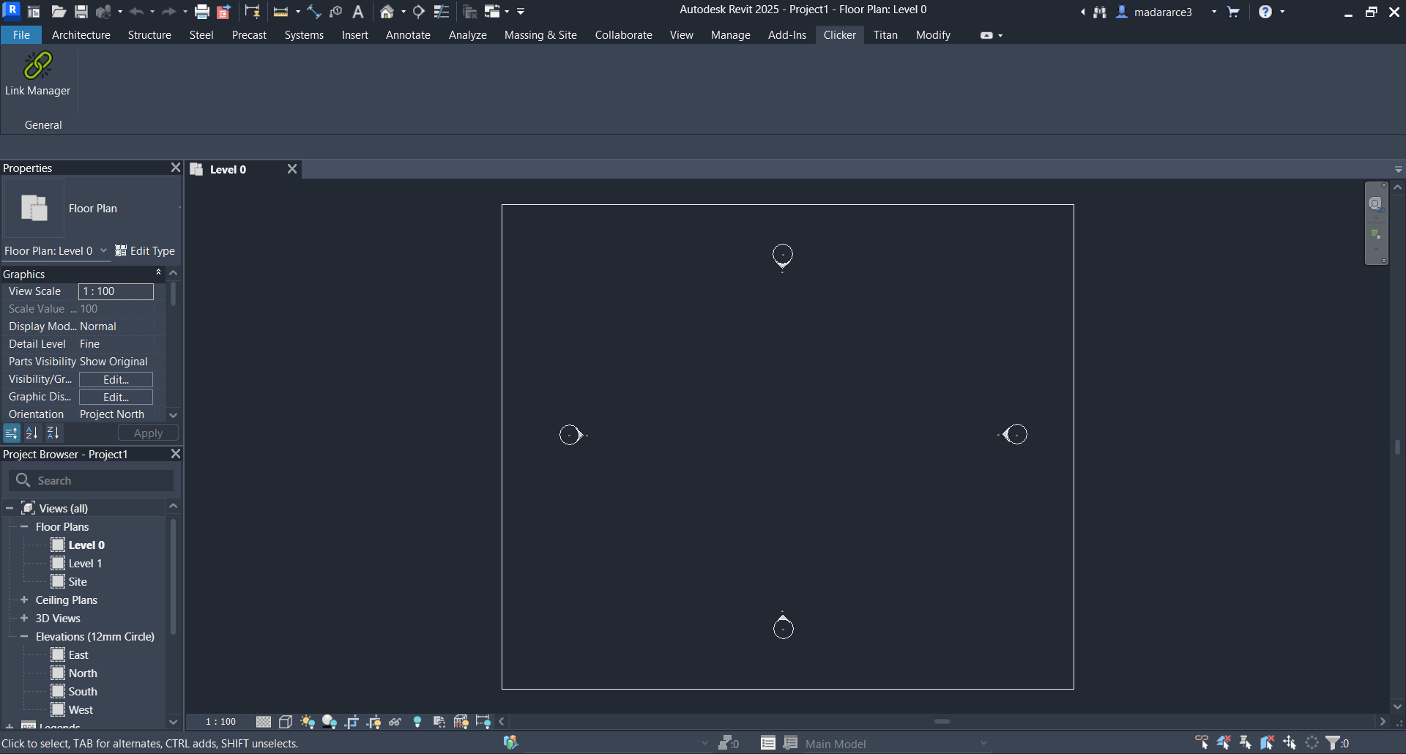Viewport: 1406px width, 754px height.
Task: Click the Project Browser search field
Action: tap(99, 481)
